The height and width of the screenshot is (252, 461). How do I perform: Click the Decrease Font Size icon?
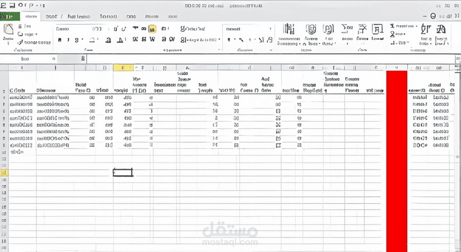pos(124,29)
